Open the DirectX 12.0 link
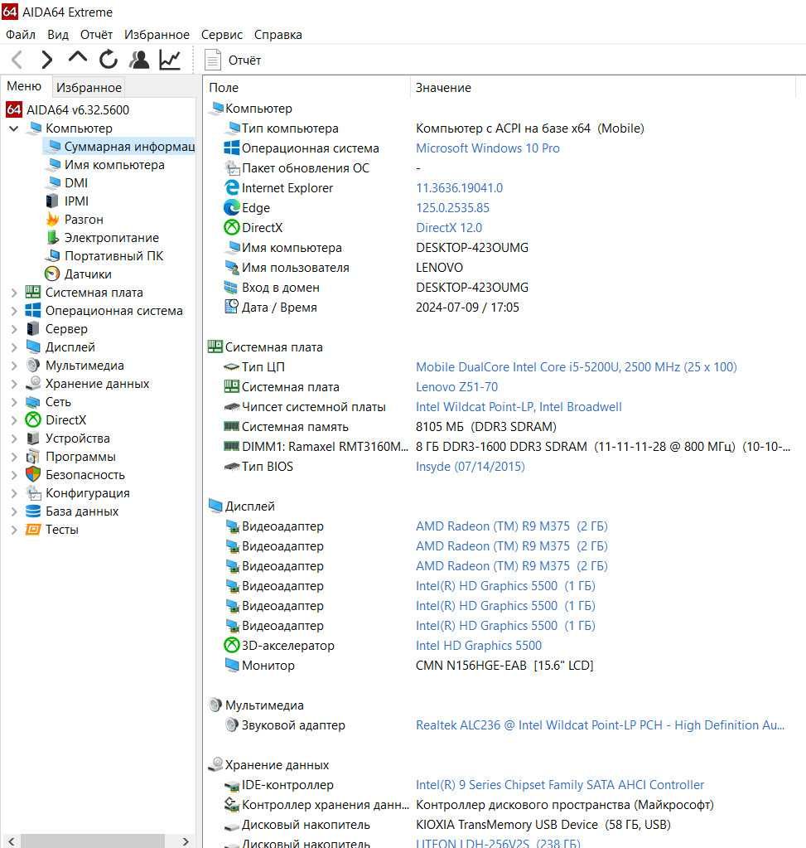 pos(449,228)
